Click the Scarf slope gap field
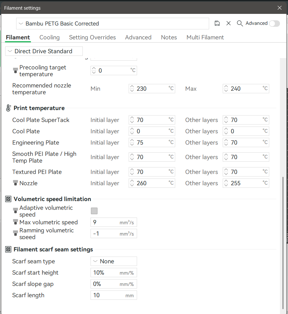 (114, 284)
